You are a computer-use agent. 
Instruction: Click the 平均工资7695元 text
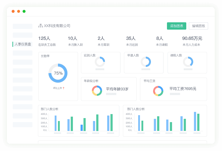(x=183, y=88)
